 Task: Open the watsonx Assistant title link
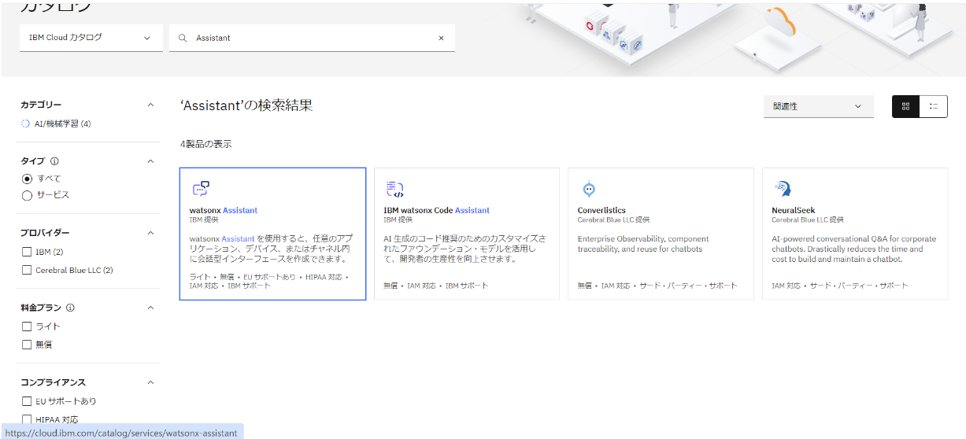point(223,210)
